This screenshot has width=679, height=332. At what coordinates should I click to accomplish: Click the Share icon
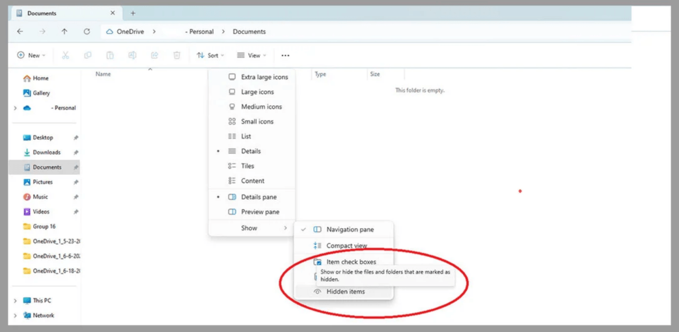(x=154, y=55)
